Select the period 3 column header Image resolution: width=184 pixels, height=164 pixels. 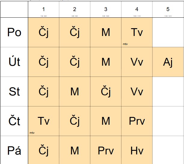click(106, 10)
